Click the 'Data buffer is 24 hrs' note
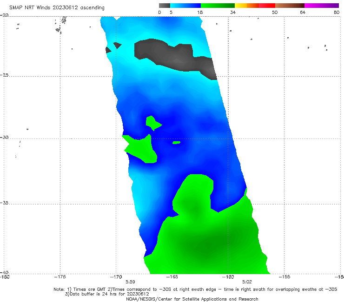 (x=107, y=294)
